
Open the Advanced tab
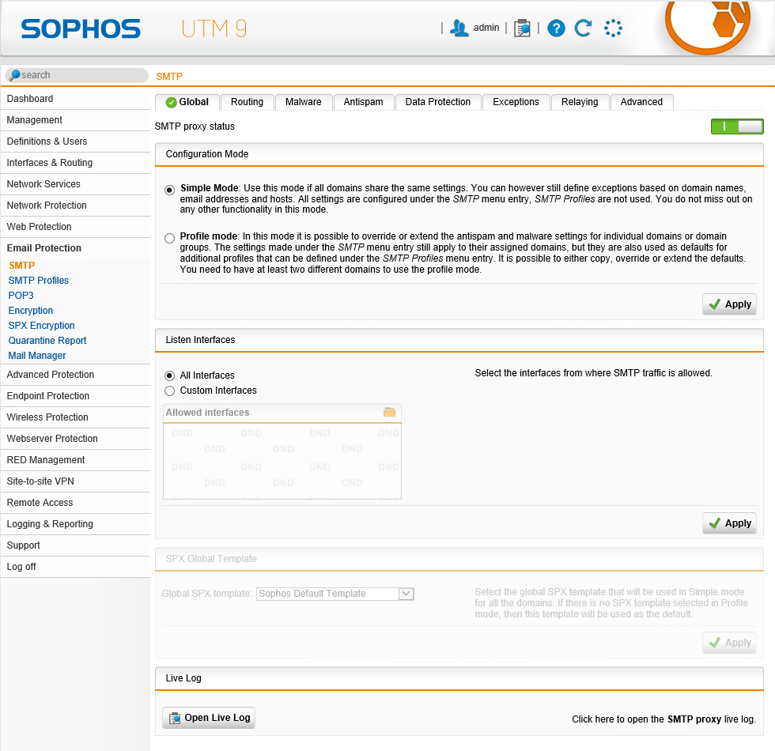641,102
